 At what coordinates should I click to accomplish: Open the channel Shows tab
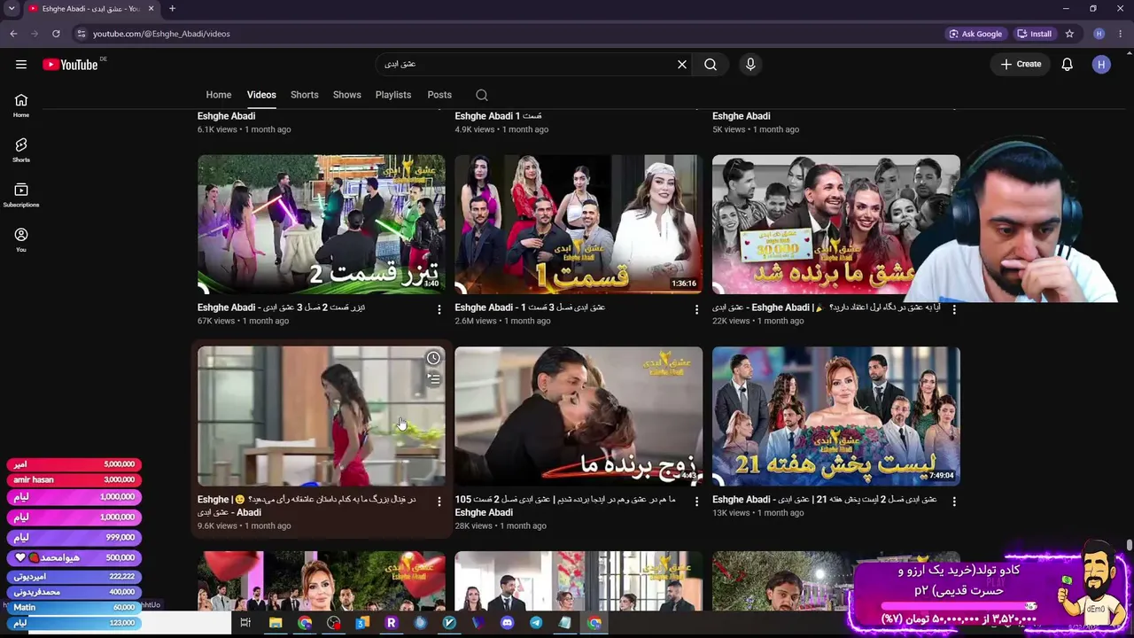(347, 95)
